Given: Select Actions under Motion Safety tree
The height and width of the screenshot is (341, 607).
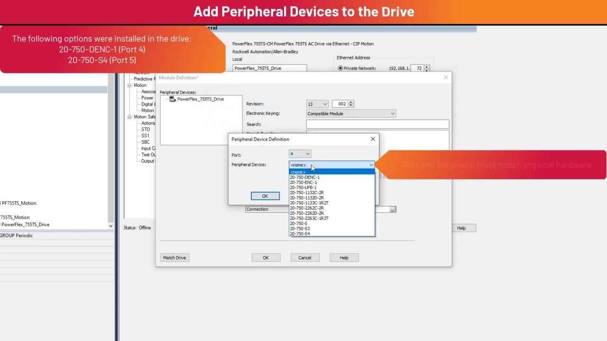Looking at the screenshot, I should pyautogui.click(x=148, y=123).
